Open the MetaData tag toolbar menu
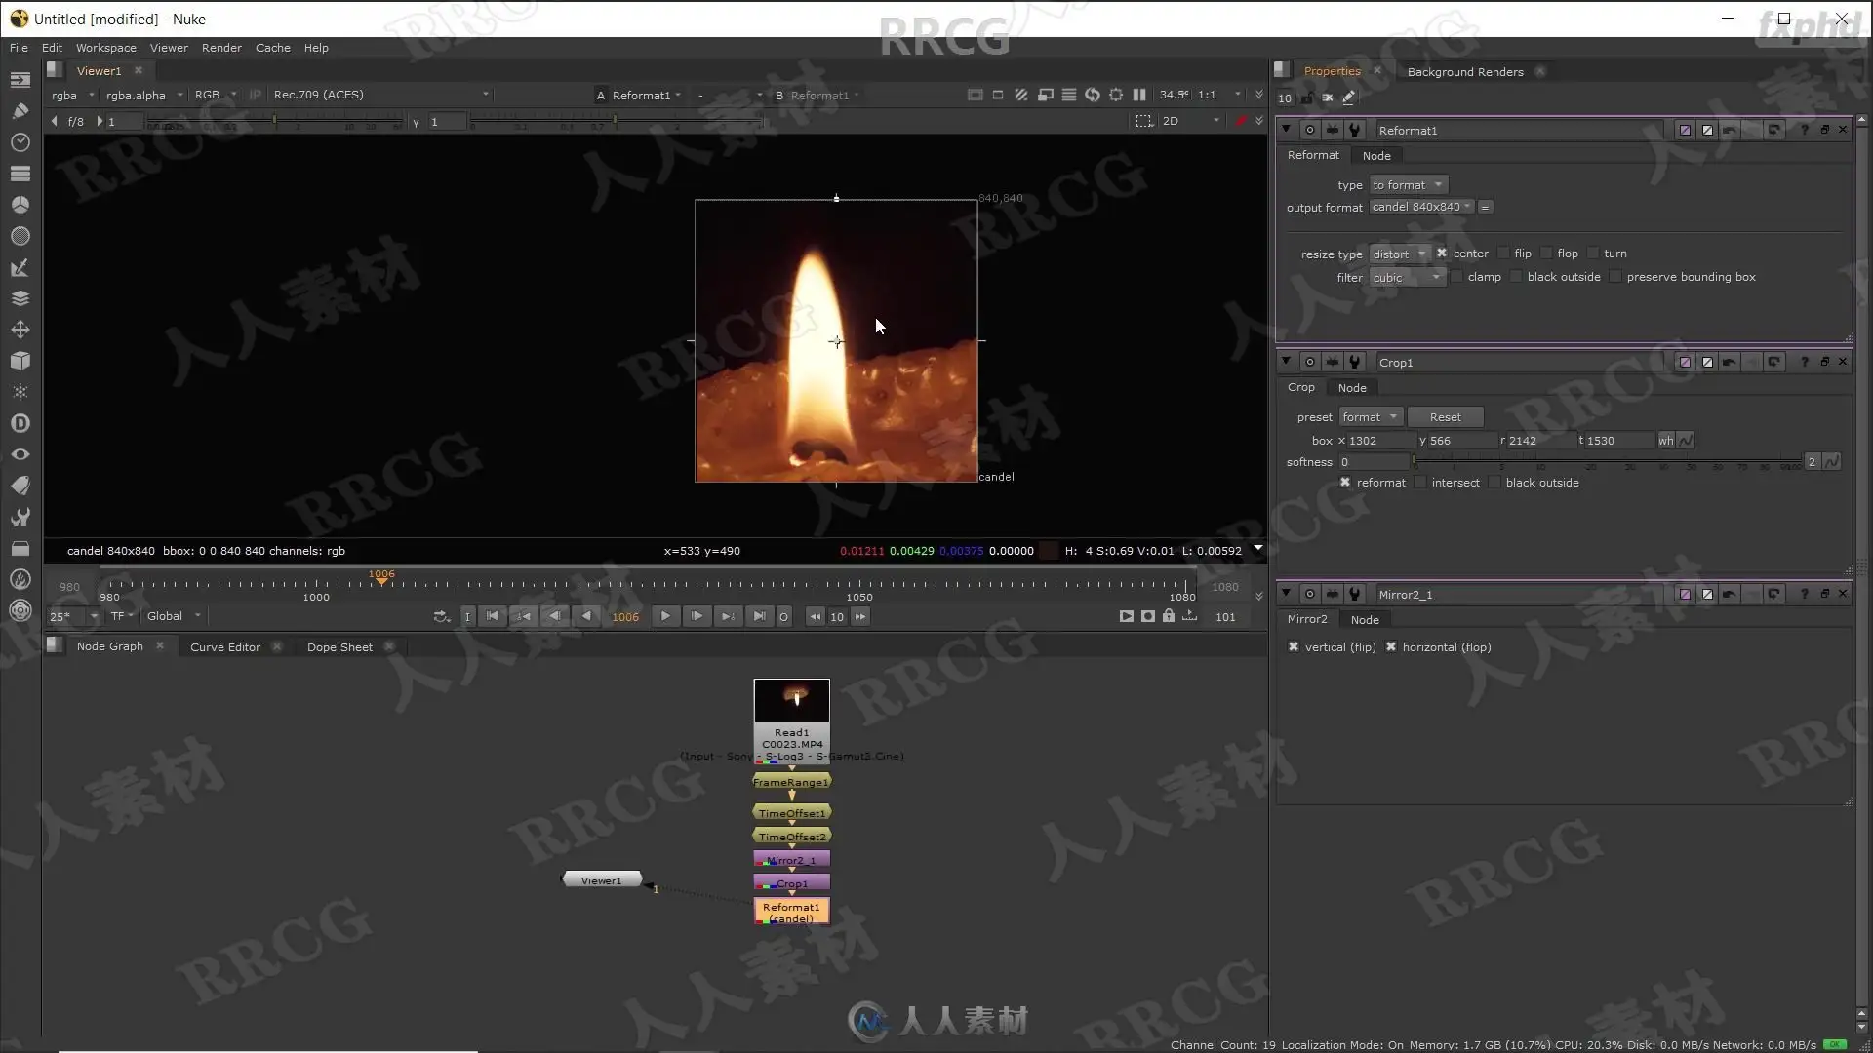This screenshot has width=1873, height=1053. point(20,486)
